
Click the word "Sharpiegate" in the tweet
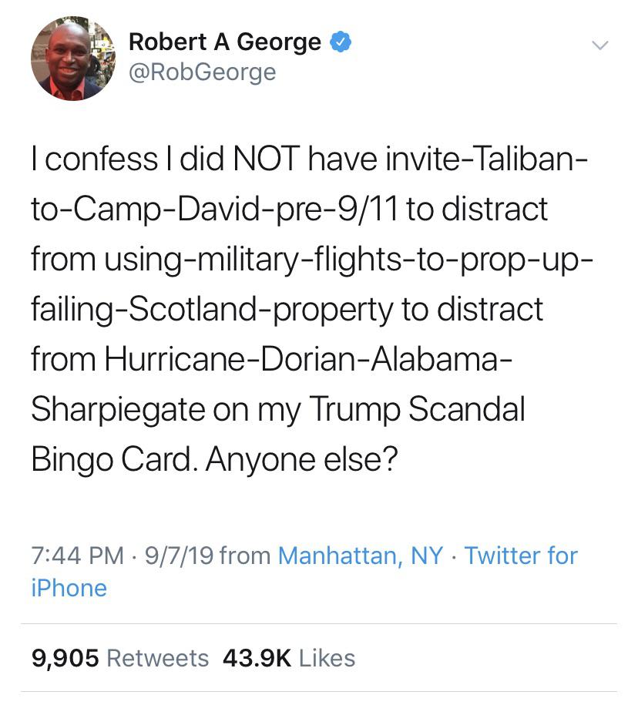124,410
